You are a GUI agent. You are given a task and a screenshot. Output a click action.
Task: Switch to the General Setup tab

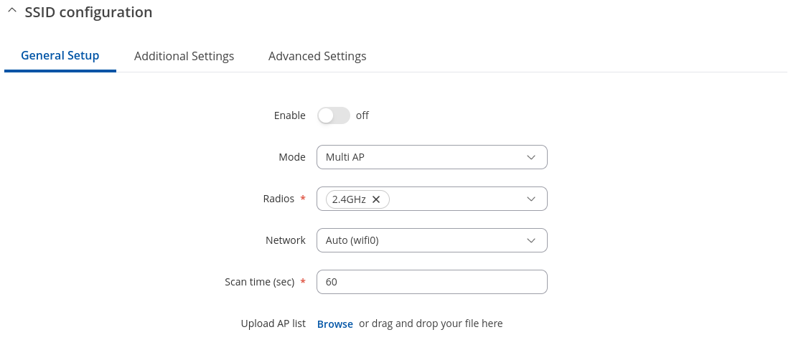tap(60, 56)
